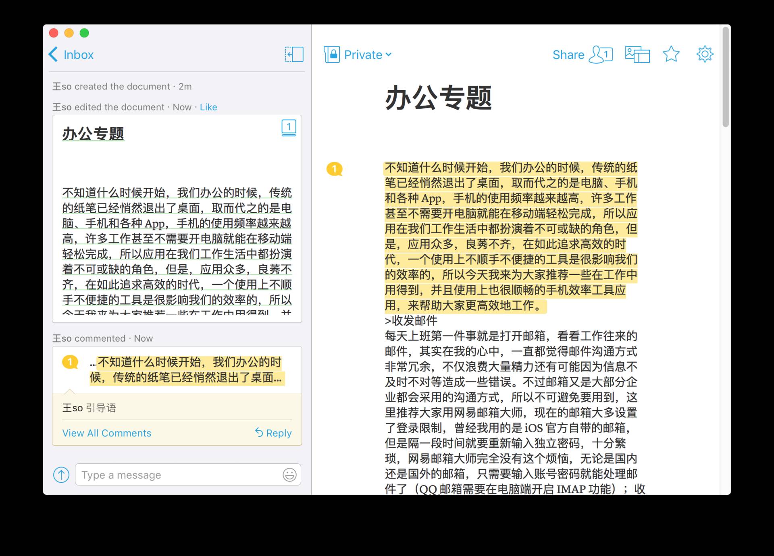774x556 pixels.
Task: Click the lock icon next to Private
Action: coord(332,54)
